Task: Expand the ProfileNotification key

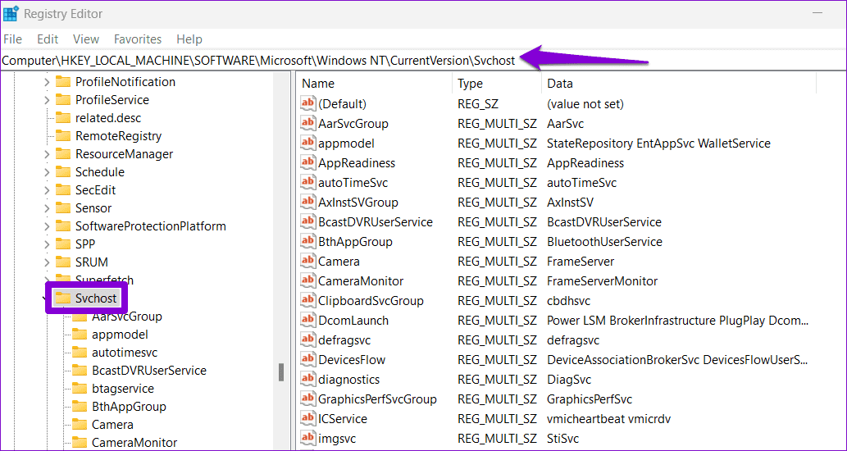Action: tap(47, 82)
